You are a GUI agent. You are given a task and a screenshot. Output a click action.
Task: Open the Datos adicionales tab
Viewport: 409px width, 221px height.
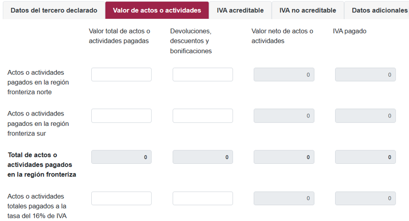(379, 10)
